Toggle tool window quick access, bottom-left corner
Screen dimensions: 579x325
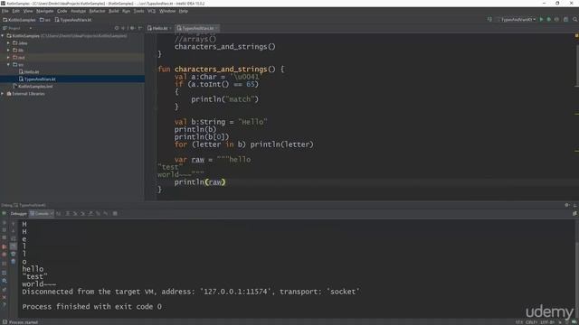[5, 322]
